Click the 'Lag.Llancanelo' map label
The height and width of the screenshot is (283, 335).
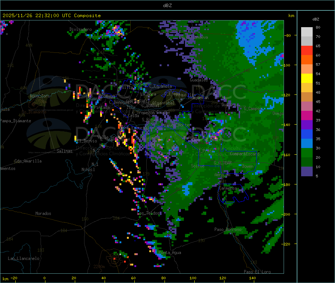click(x=23, y=259)
